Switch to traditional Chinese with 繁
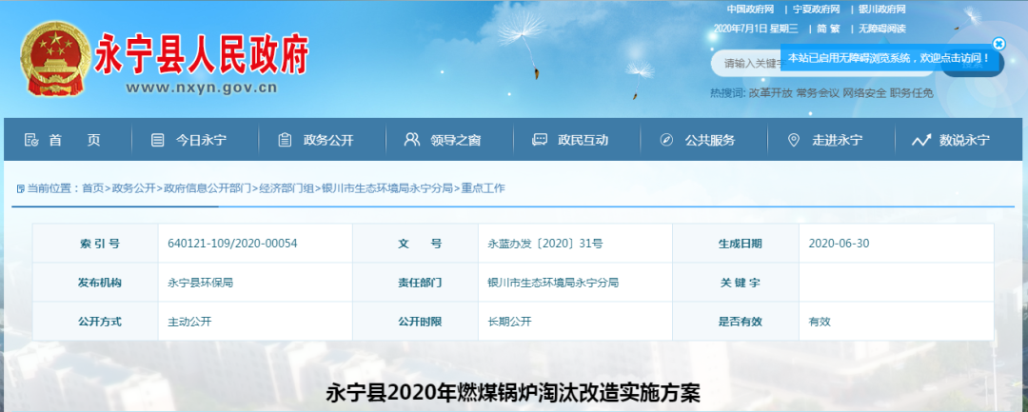Image resolution: width=1028 pixels, height=412 pixels. [x=835, y=29]
